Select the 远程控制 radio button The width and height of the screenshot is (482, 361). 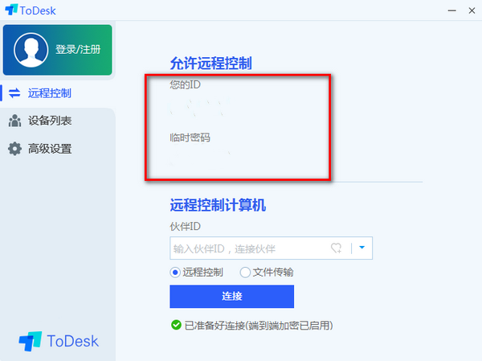point(175,273)
